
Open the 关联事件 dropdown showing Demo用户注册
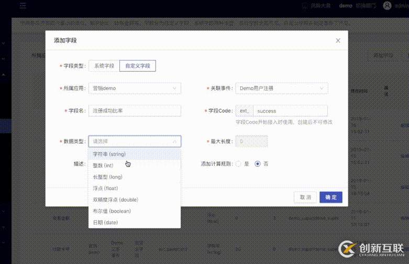click(282, 89)
